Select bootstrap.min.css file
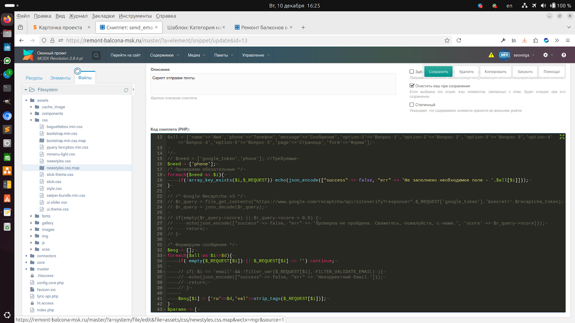Screen dimensions: 575x323 [x=62, y=134]
